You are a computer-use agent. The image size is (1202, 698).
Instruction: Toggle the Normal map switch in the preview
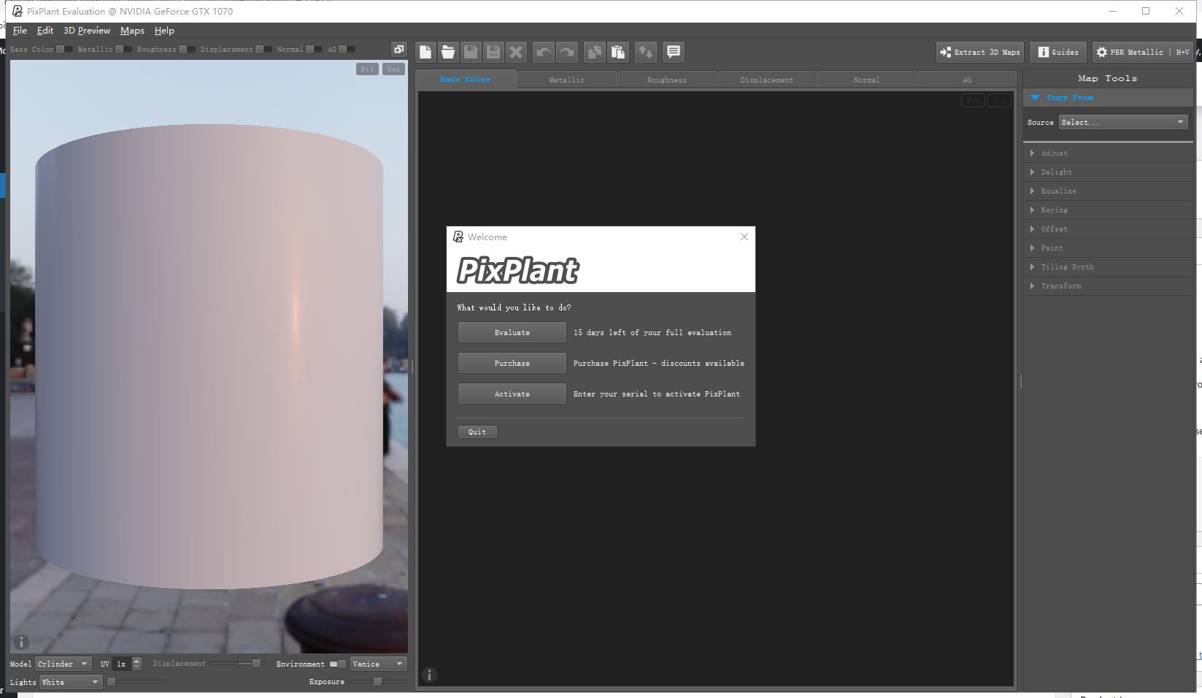[x=314, y=50]
